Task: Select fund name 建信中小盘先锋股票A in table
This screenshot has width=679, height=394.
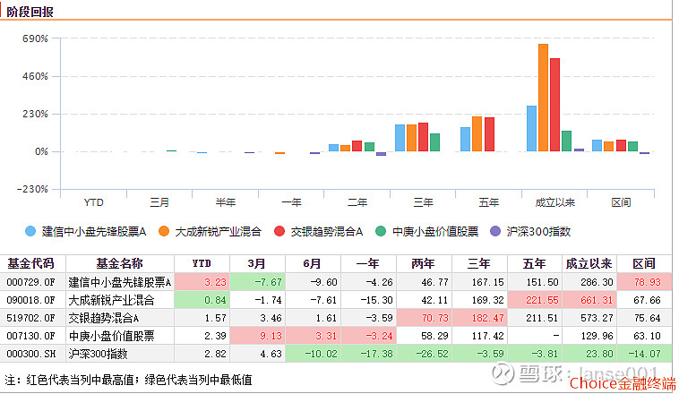Action: click(x=120, y=282)
